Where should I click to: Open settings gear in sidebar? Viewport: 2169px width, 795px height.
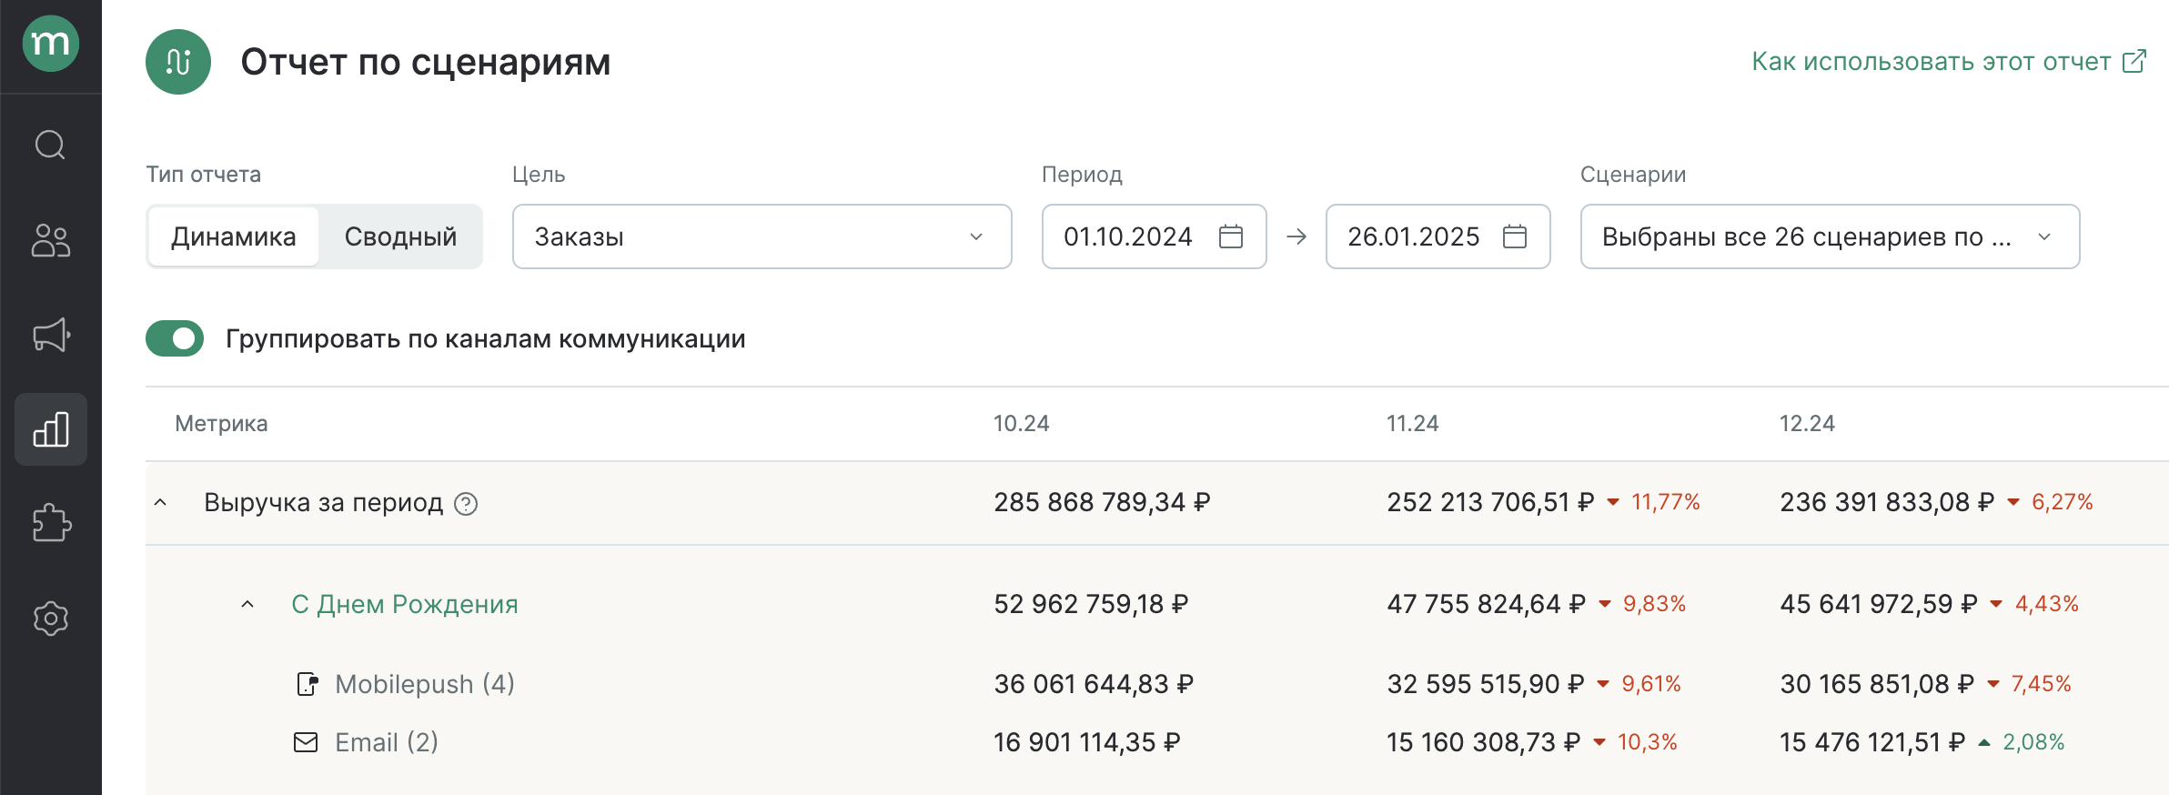click(x=51, y=619)
